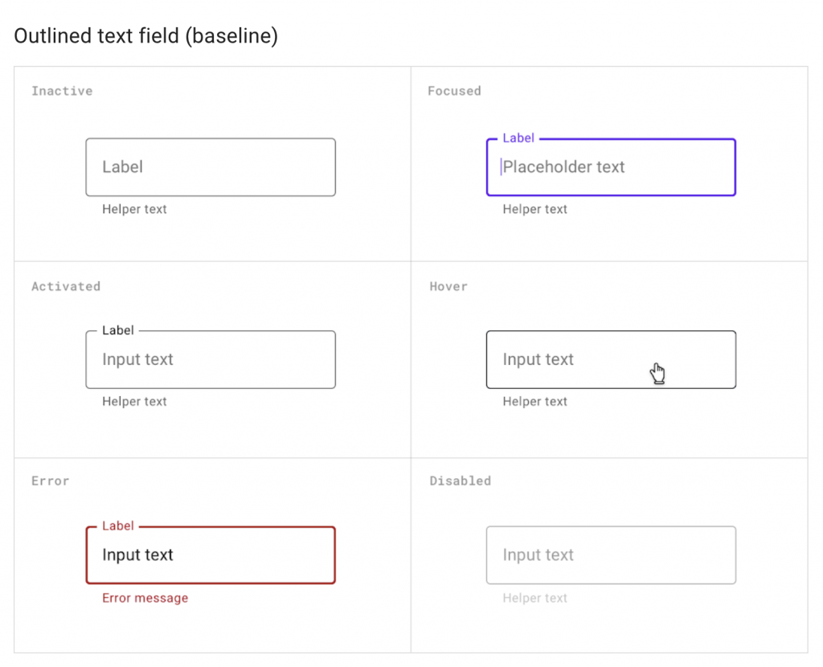Viewport: 823px width, 667px height.
Task: Click the hand pointer cursor icon
Action: point(658,374)
